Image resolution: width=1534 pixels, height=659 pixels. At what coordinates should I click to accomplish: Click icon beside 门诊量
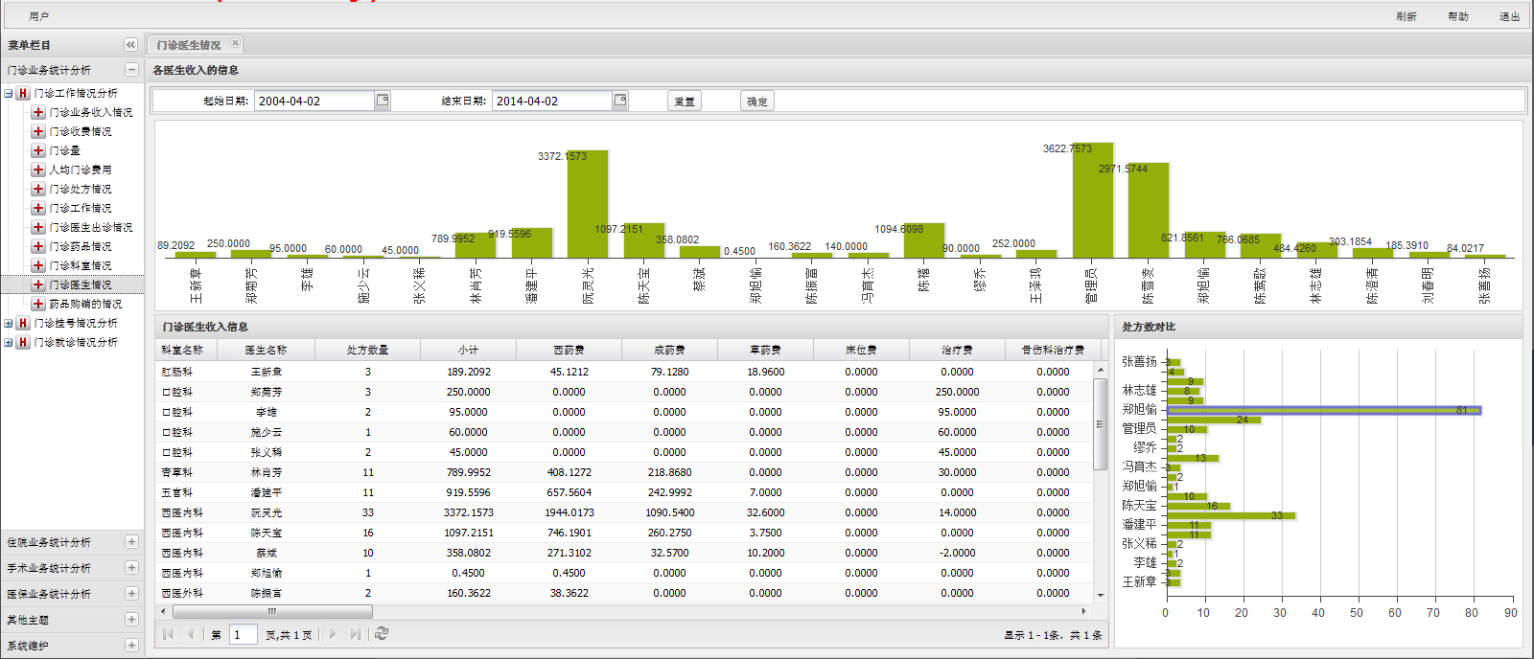38,150
